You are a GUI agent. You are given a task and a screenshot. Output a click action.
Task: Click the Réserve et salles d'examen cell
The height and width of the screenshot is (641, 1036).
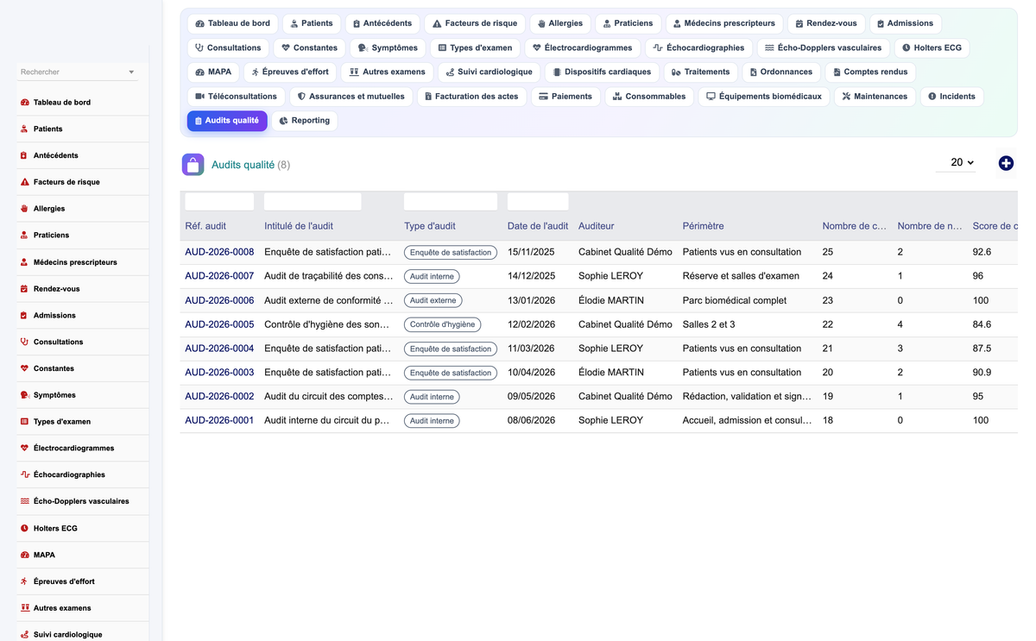click(741, 277)
